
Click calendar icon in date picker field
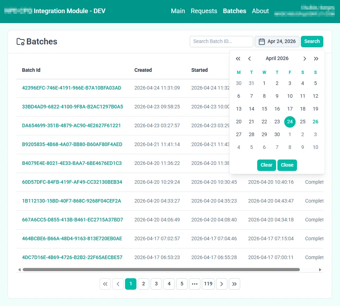262,42
